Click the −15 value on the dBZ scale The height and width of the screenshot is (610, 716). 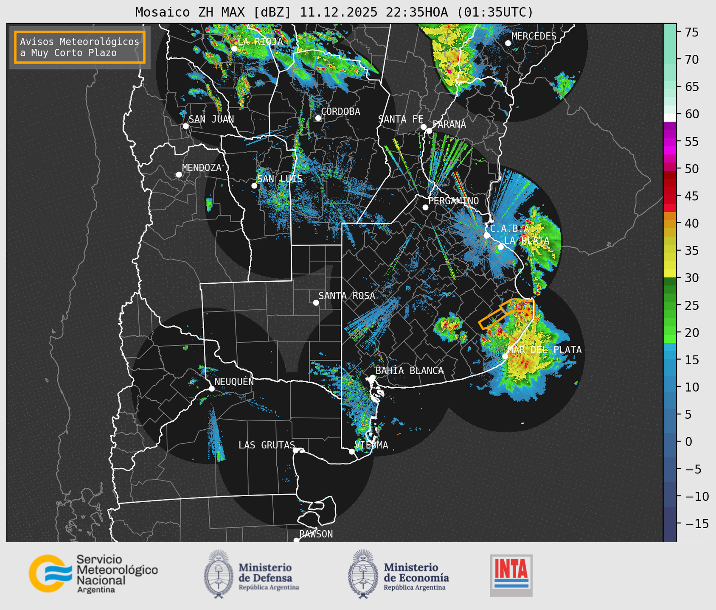(x=696, y=523)
